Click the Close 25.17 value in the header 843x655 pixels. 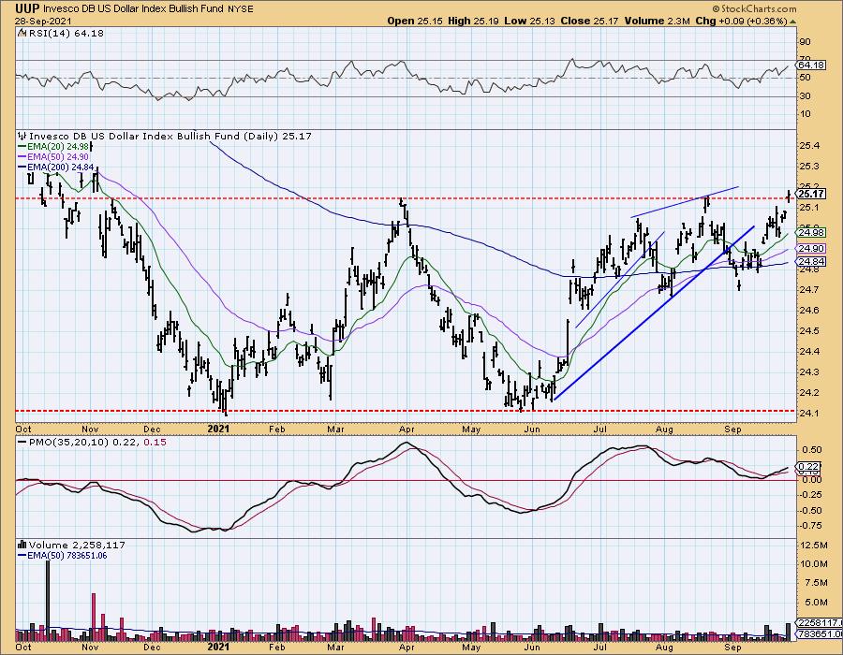(591, 21)
